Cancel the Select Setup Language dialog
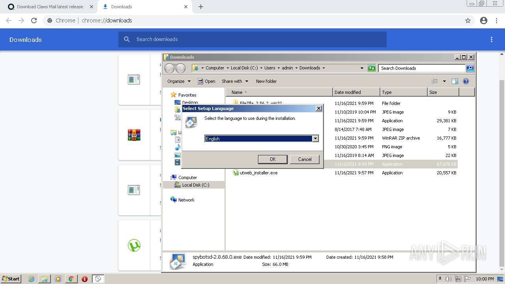Image resolution: width=505 pixels, height=284 pixels. pos(305,159)
